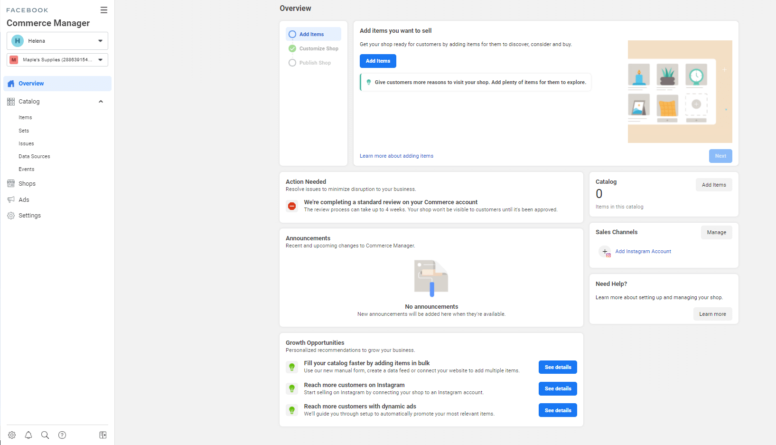Click the Overview home icon
Screen dimensions: 776x445
click(x=11, y=84)
